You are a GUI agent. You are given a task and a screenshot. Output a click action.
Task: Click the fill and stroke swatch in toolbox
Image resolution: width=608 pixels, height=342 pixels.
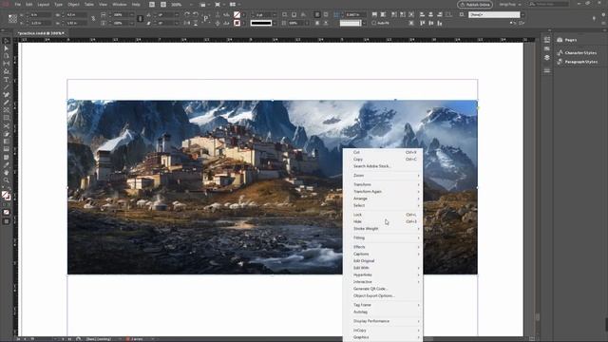(x=6, y=196)
